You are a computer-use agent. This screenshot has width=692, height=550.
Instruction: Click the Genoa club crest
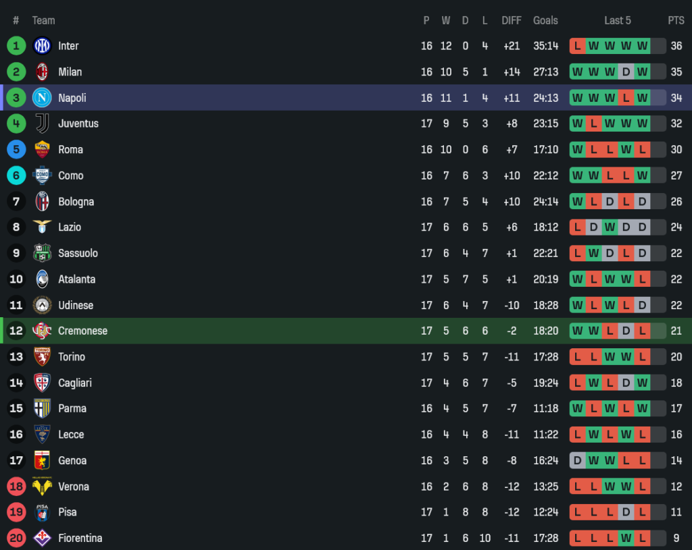[x=43, y=460]
